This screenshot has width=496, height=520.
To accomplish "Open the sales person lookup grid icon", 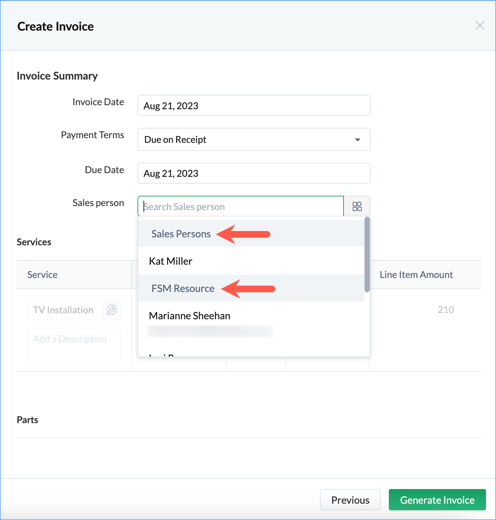I will (x=357, y=206).
